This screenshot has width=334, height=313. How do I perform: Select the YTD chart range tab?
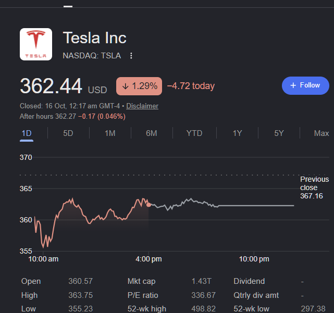tap(194, 133)
